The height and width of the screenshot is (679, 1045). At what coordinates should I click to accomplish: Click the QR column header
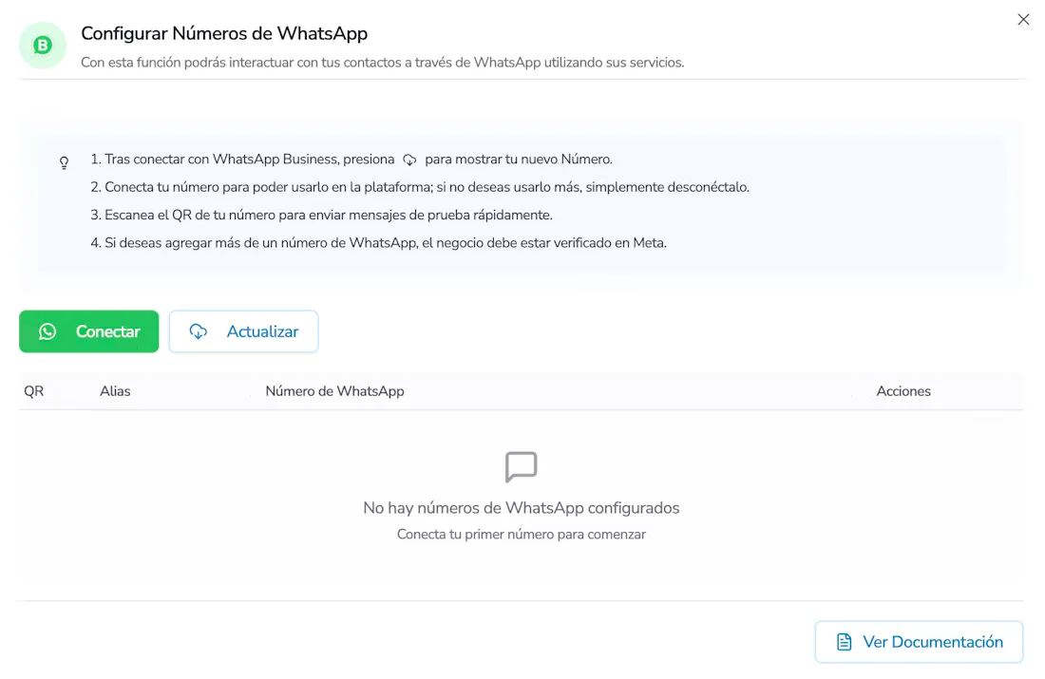[x=33, y=390]
